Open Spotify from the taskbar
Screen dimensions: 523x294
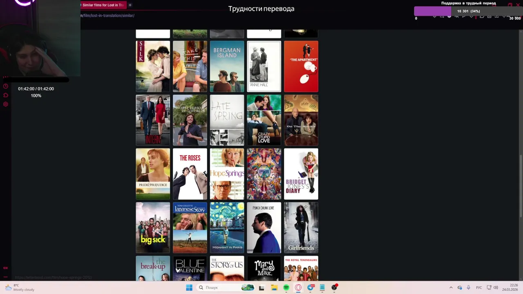(x=286, y=287)
